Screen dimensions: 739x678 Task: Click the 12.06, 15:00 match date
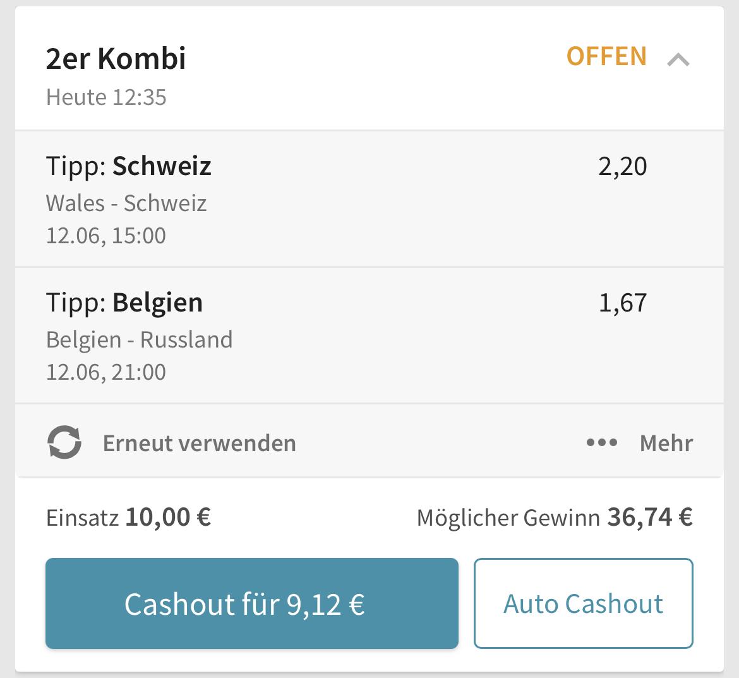click(106, 235)
